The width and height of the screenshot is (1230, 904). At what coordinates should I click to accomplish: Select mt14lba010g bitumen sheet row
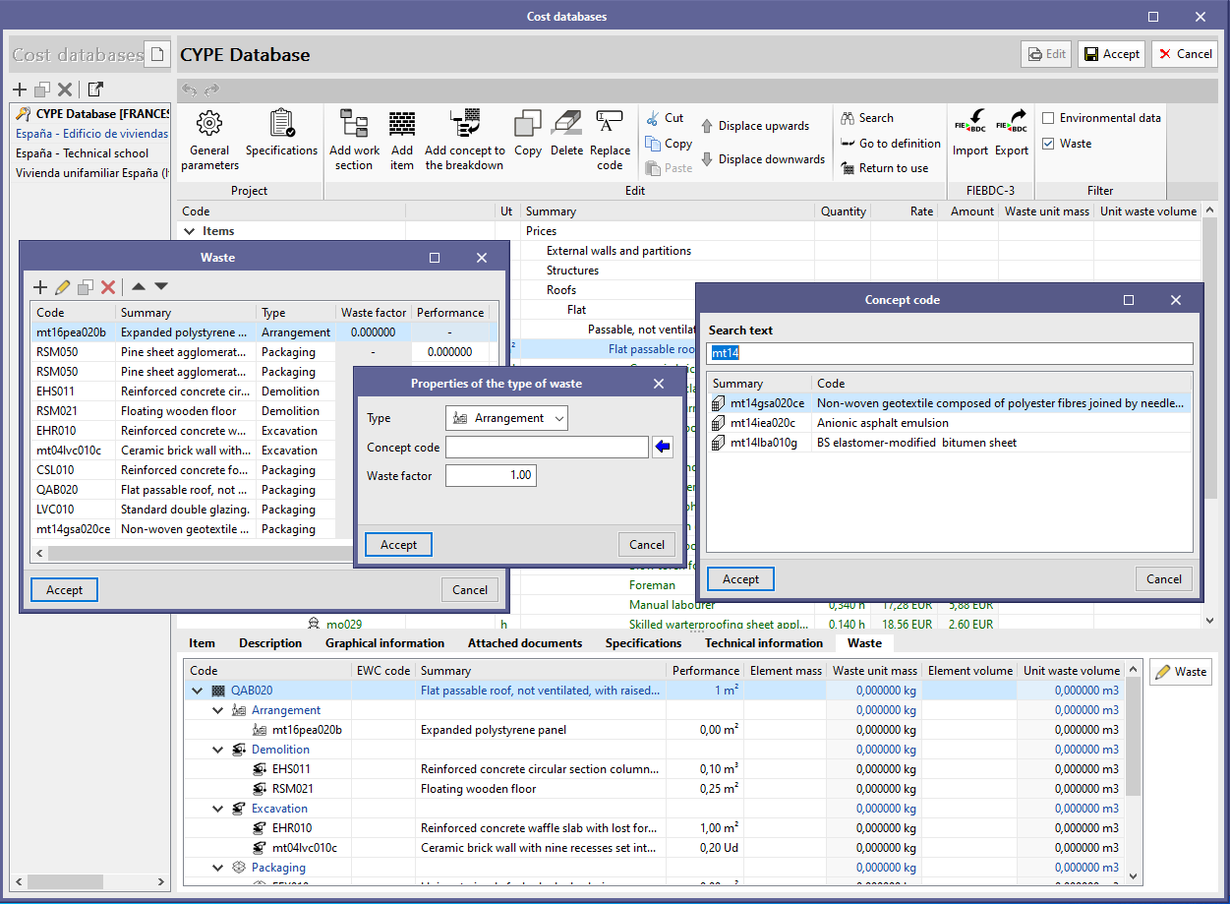tap(949, 443)
